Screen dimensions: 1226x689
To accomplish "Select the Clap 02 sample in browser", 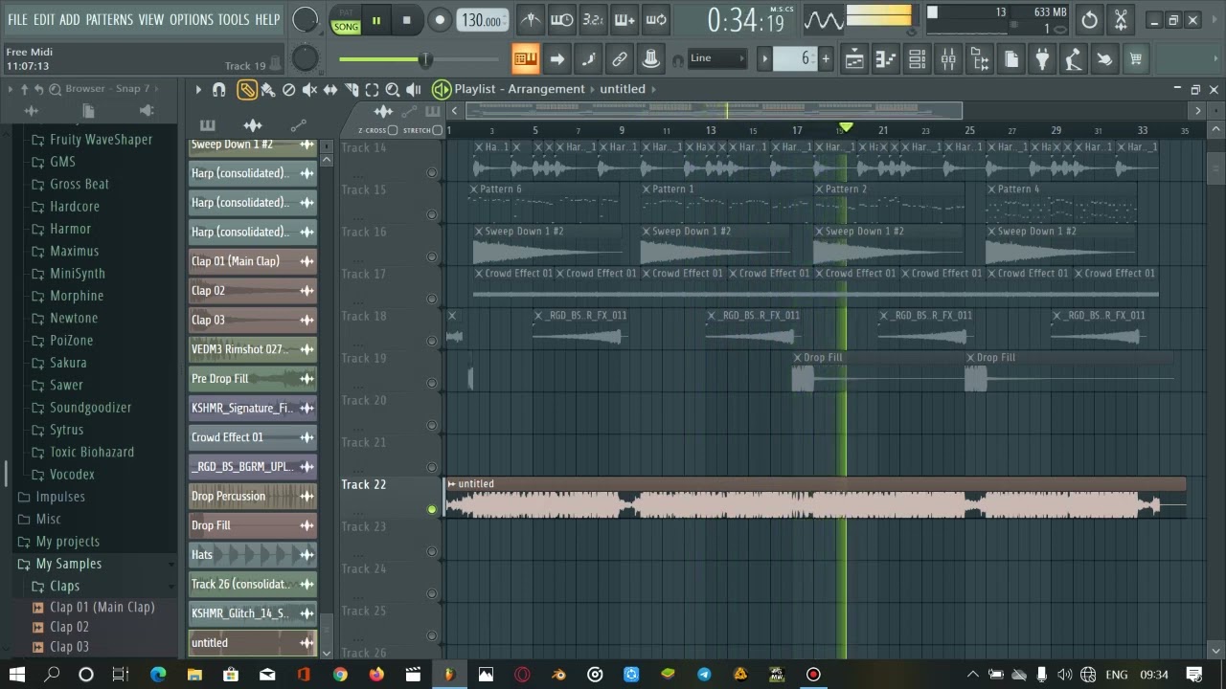I will (x=69, y=627).
